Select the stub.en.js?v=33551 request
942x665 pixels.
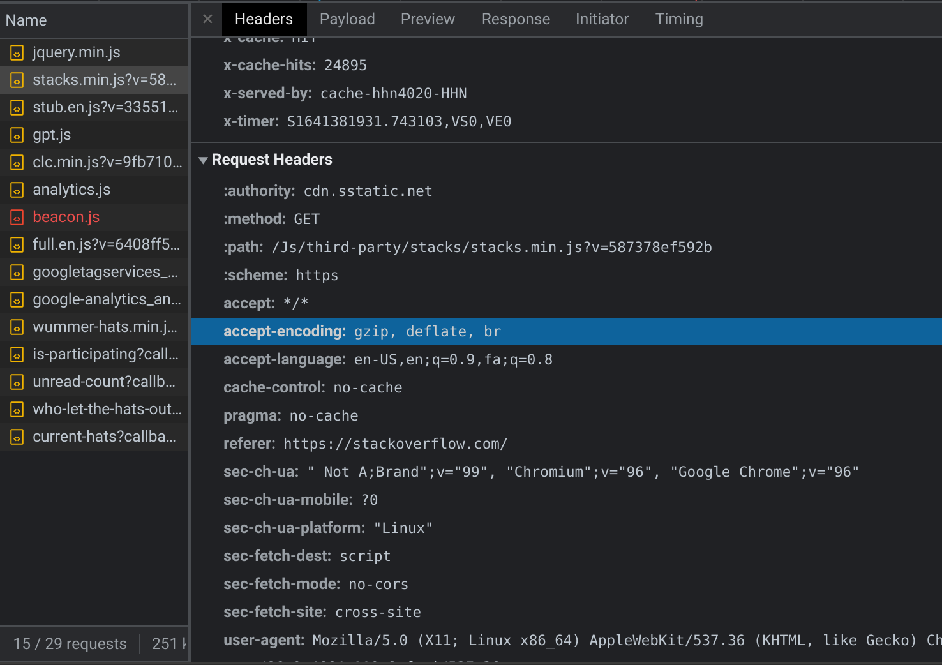click(x=94, y=107)
